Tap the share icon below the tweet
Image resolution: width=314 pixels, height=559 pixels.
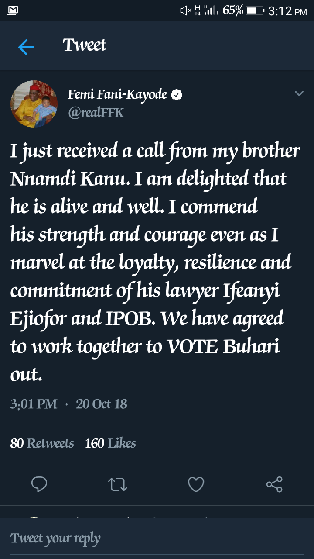274,484
